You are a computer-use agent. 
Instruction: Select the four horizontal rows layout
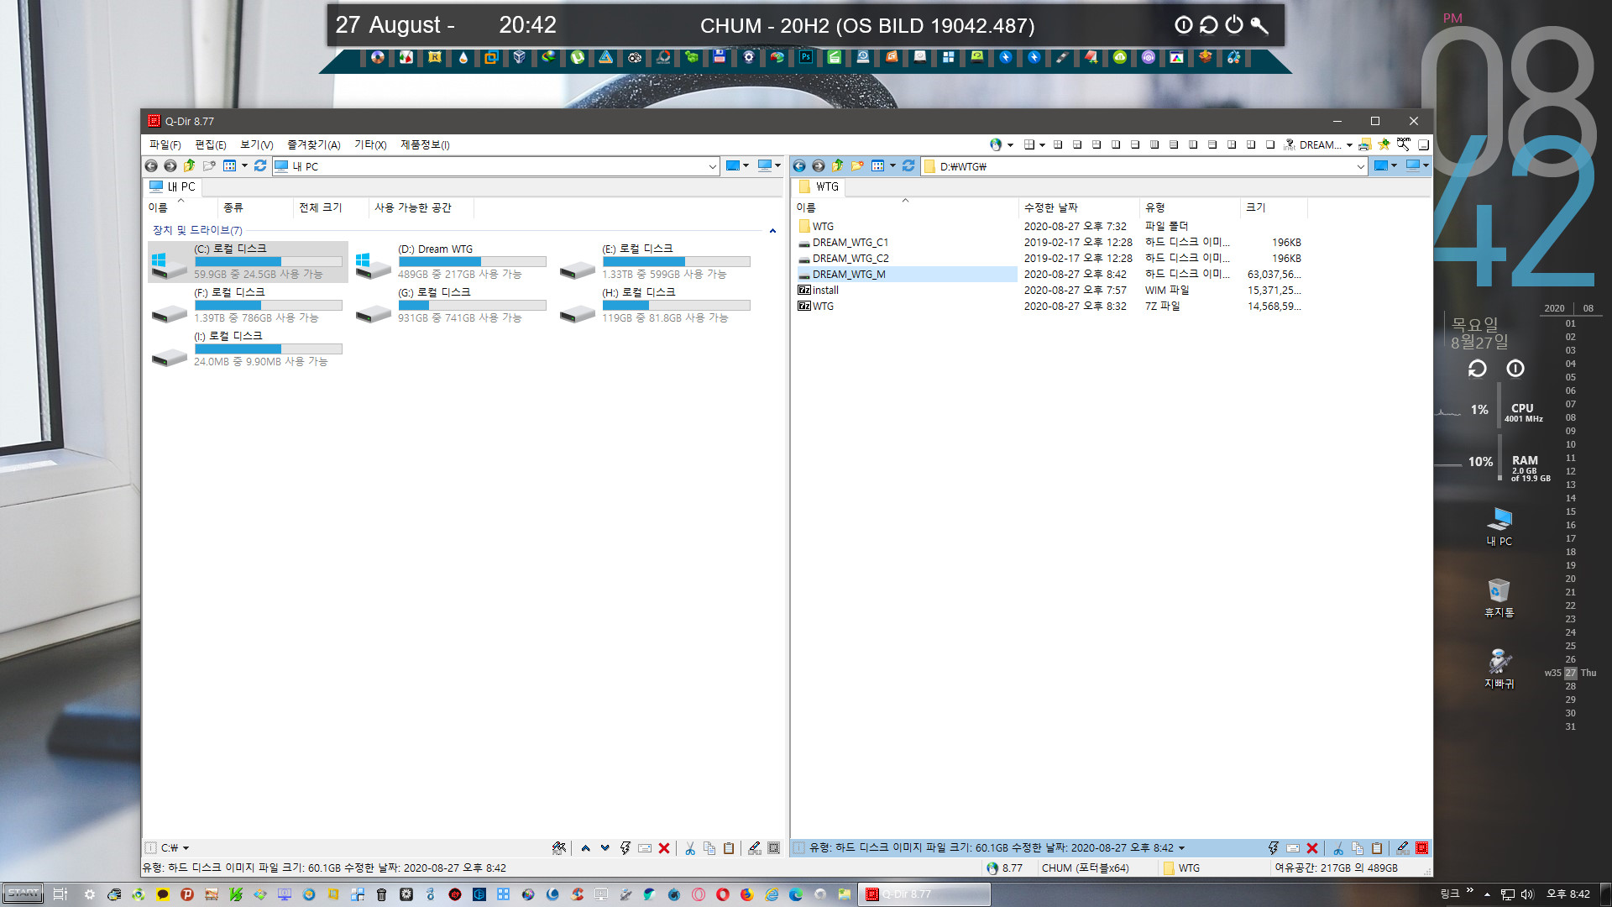point(1174,144)
